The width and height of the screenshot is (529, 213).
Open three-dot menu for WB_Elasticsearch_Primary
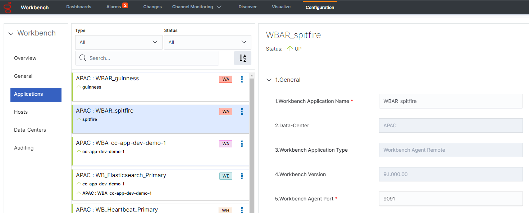pyautogui.click(x=242, y=176)
